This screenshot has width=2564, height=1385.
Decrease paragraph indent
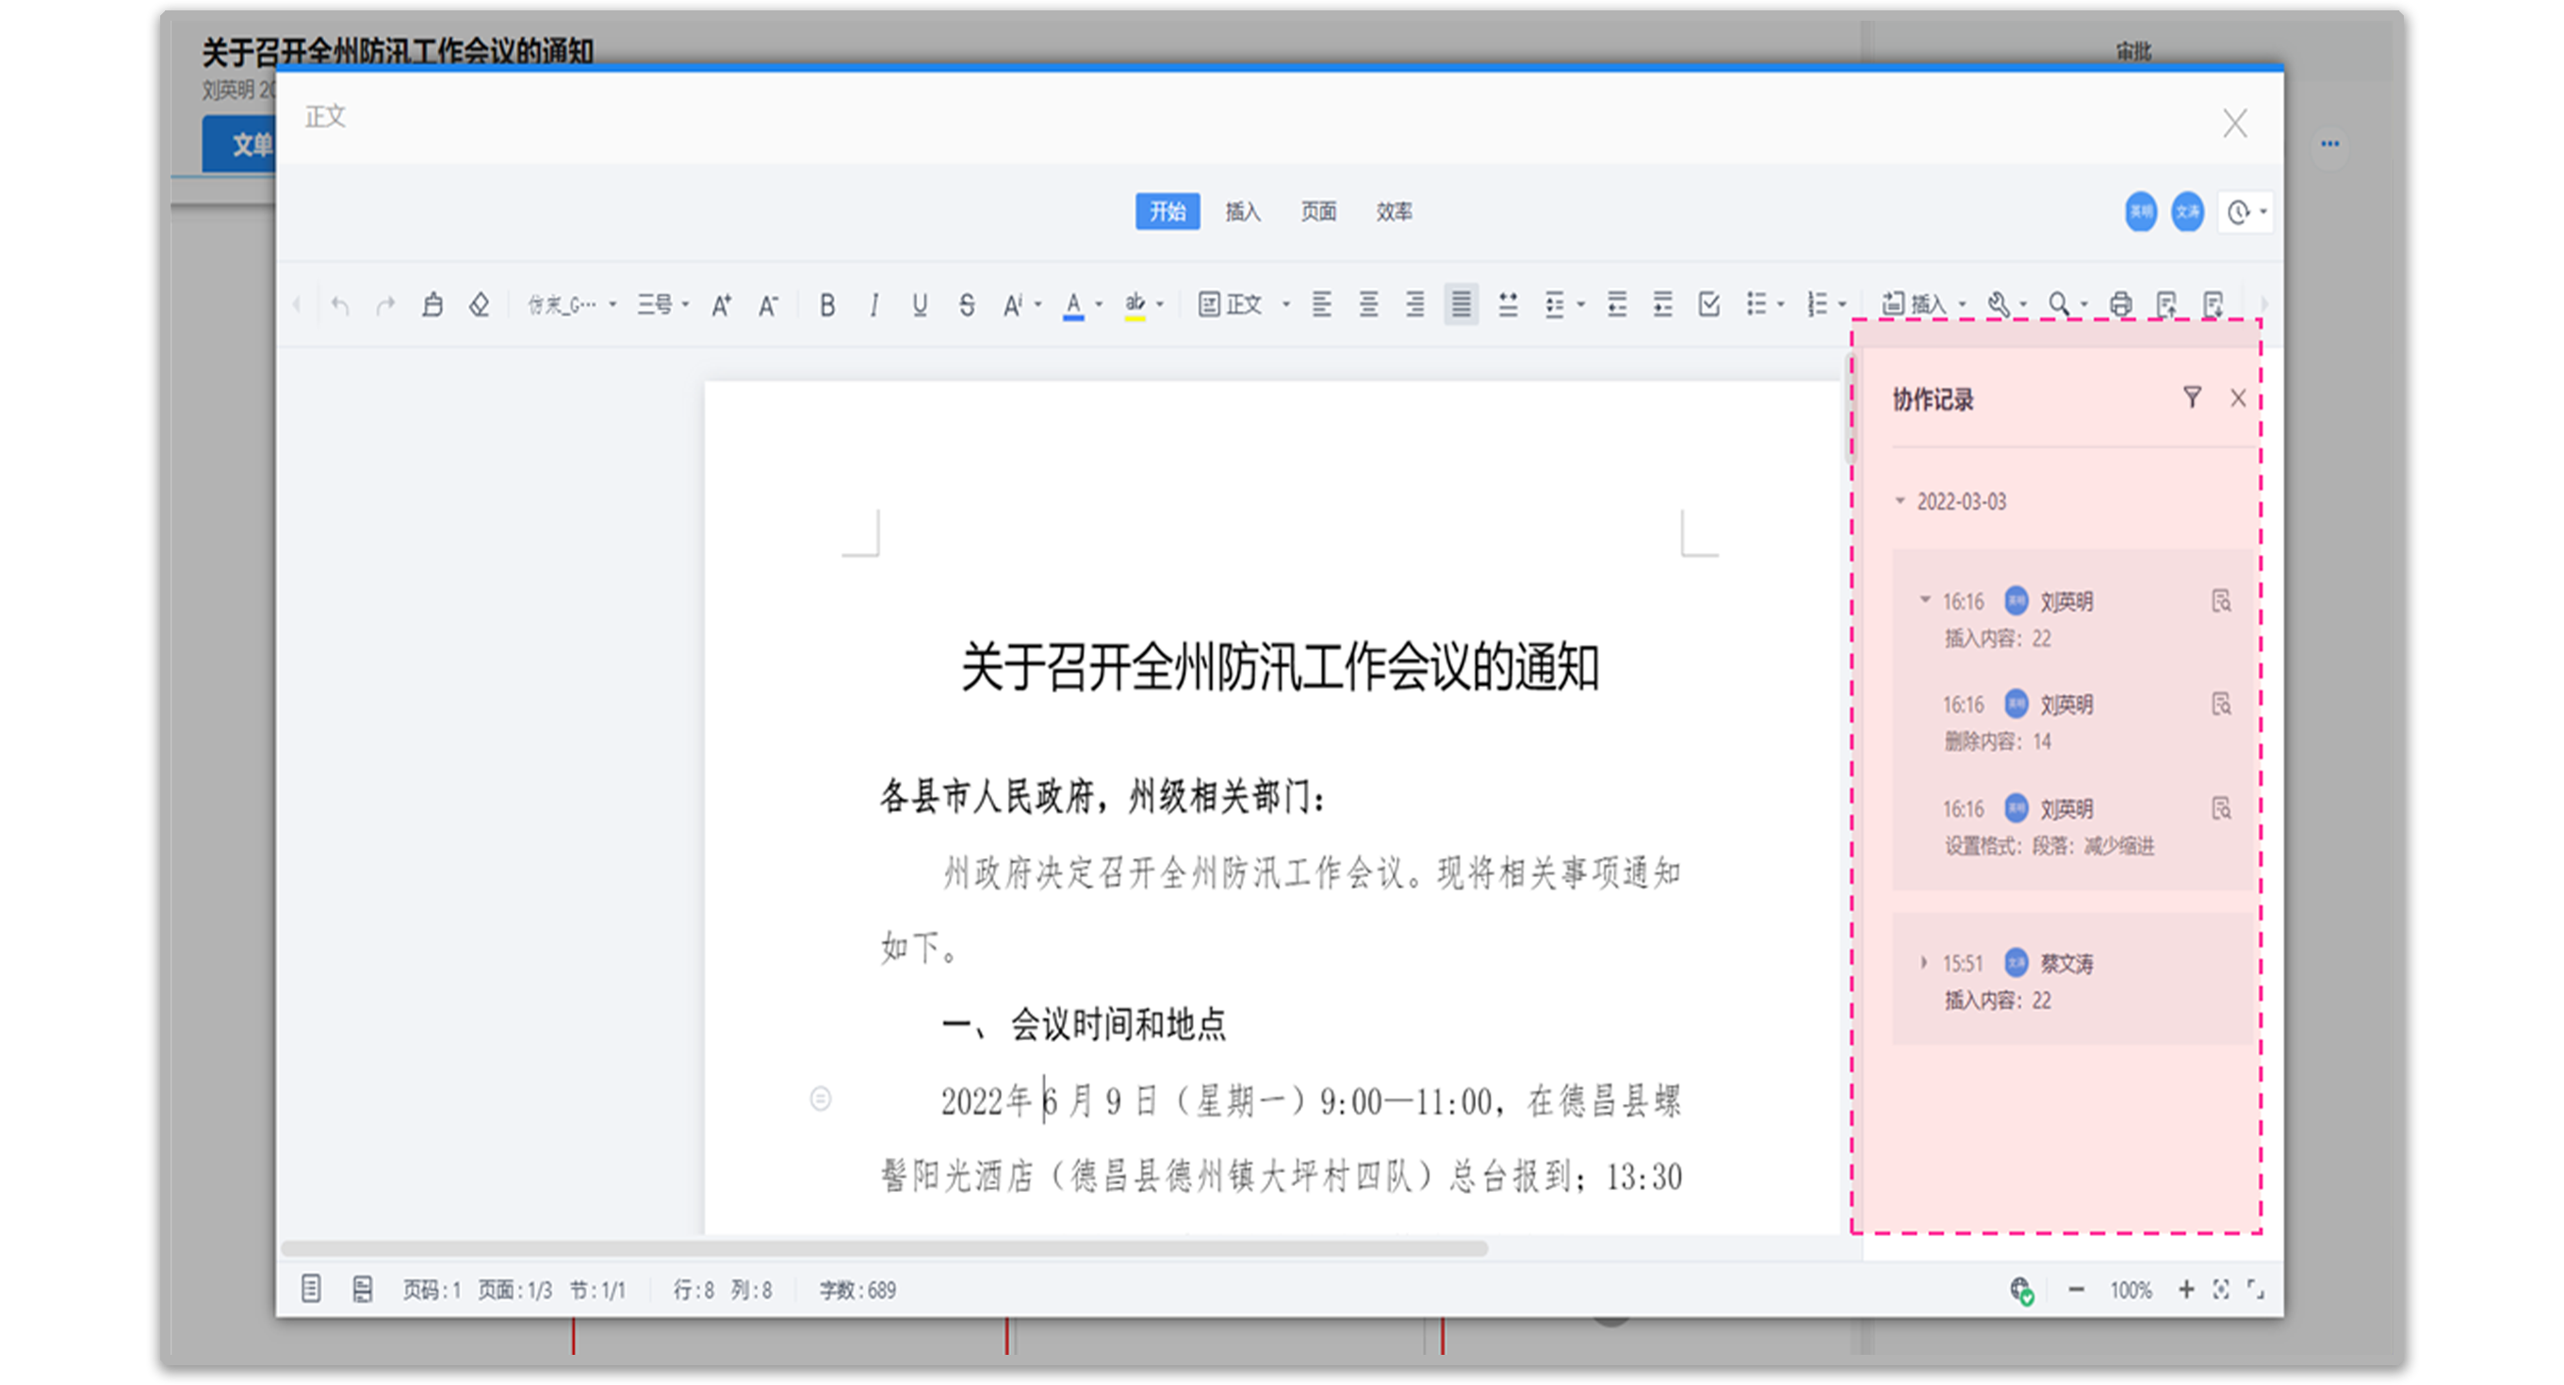(x=1616, y=304)
